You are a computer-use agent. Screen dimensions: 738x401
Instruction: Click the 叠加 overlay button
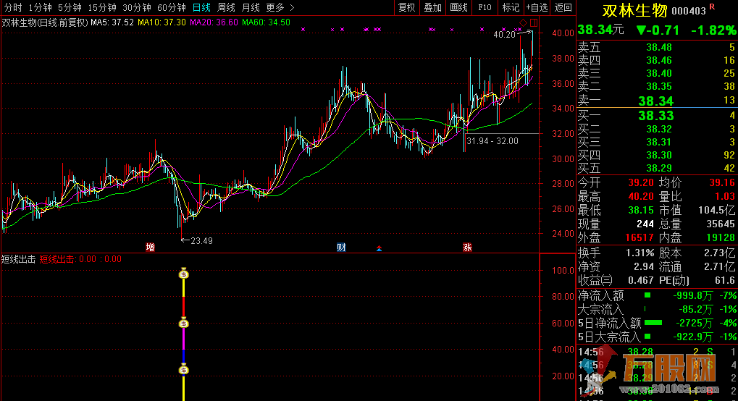pyautogui.click(x=432, y=7)
